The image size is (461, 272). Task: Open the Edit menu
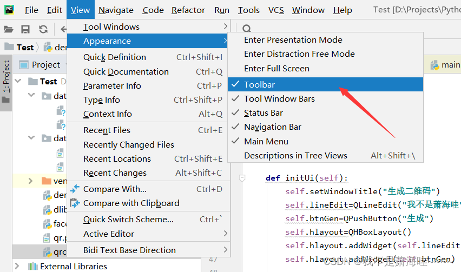55,10
